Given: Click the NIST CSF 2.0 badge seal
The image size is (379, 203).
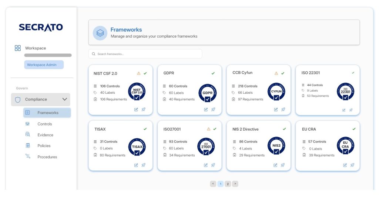Looking at the screenshot, I should (x=137, y=92).
